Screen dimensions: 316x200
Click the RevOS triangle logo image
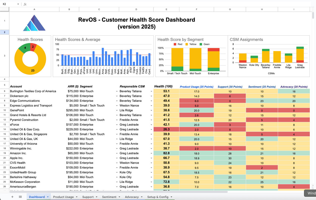pyautogui.click(x=34, y=23)
